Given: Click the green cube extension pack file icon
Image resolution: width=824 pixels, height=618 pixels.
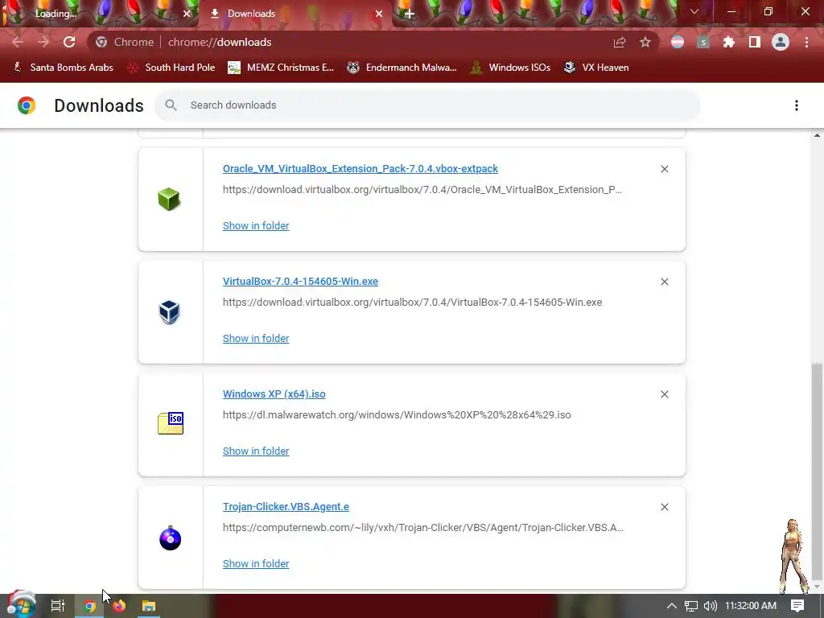Looking at the screenshot, I should pyautogui.click(x=169, y=200).
